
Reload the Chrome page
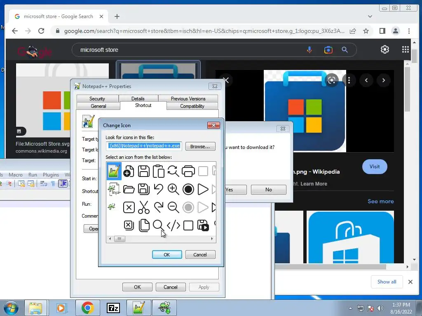pos(41,31)
